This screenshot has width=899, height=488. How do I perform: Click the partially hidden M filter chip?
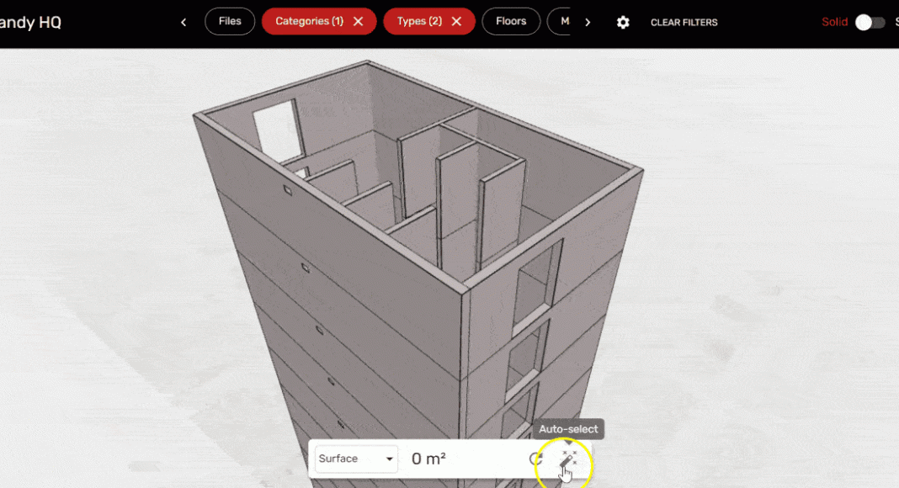coord(561,22)
